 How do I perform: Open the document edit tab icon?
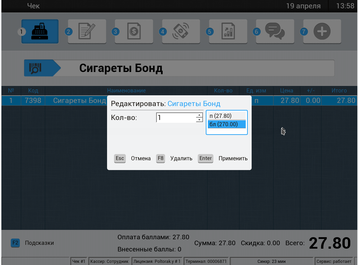click(x=87, y=31)
